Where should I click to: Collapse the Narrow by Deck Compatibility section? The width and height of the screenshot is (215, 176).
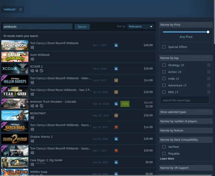click(x=186, y=140)
